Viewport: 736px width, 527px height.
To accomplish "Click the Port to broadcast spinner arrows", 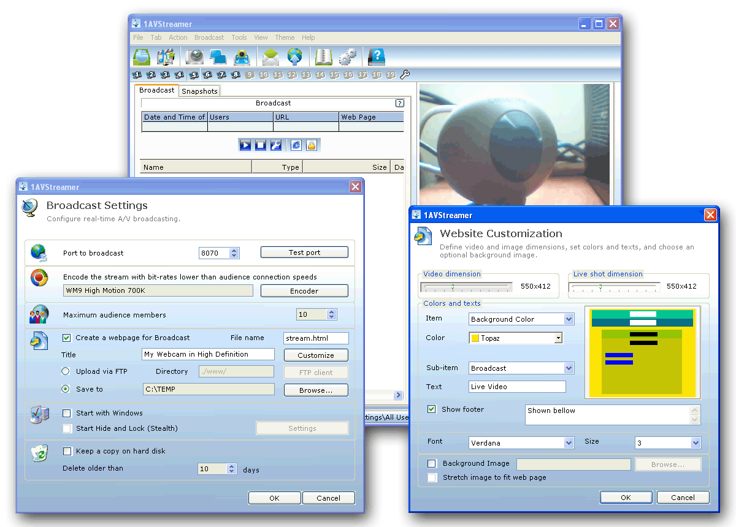I will point(234,253).
